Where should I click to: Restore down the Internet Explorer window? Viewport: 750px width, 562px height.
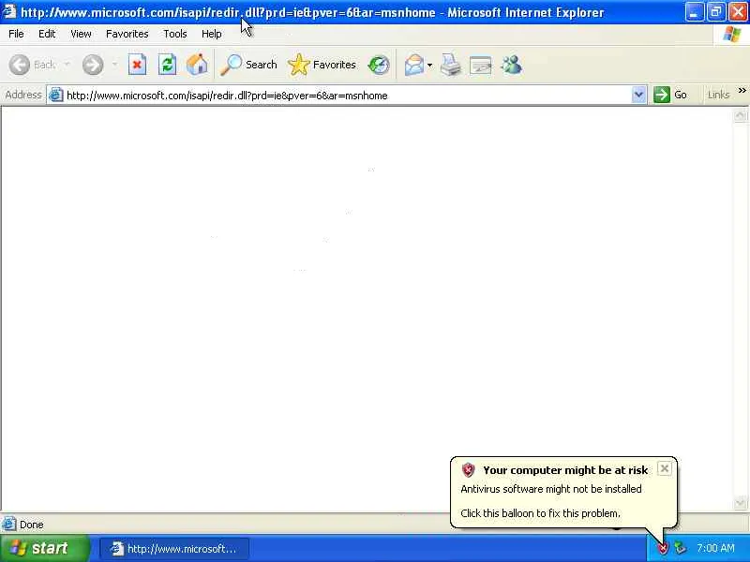(716, 12)
